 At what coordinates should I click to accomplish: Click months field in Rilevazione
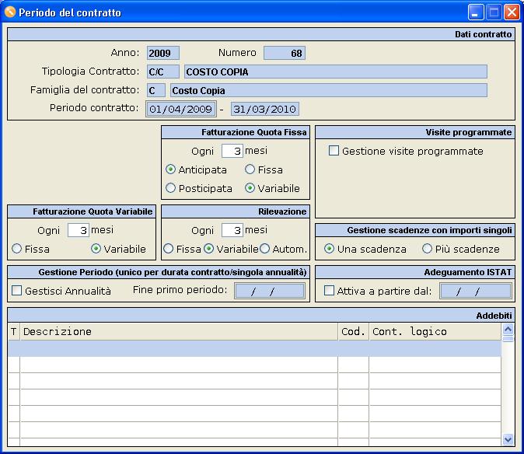(232, 230)
